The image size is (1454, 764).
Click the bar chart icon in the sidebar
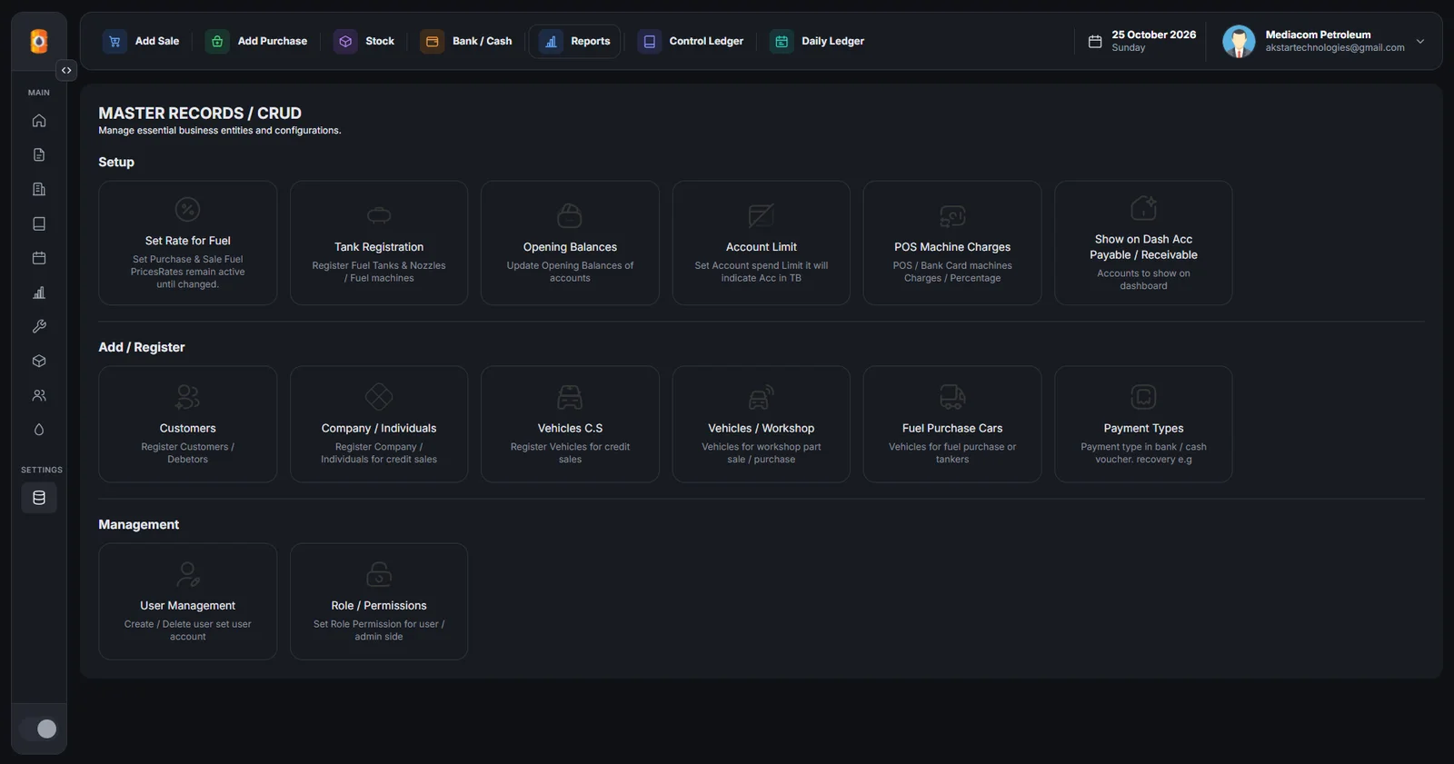point(39,293)
